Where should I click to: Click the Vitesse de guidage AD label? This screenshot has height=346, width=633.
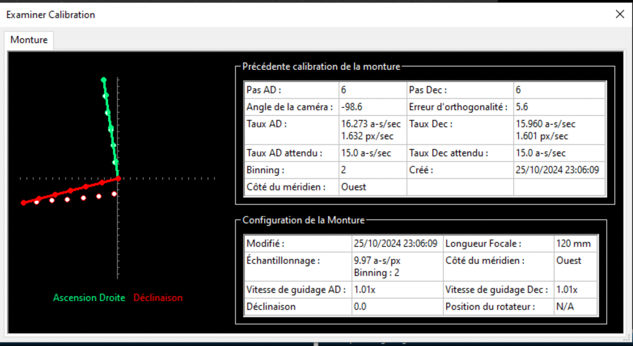tap(296, 290)
